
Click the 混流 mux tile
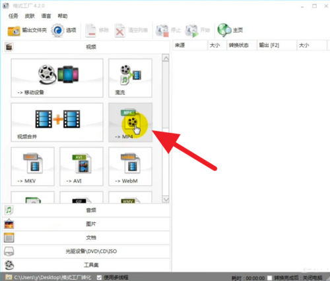130,78
